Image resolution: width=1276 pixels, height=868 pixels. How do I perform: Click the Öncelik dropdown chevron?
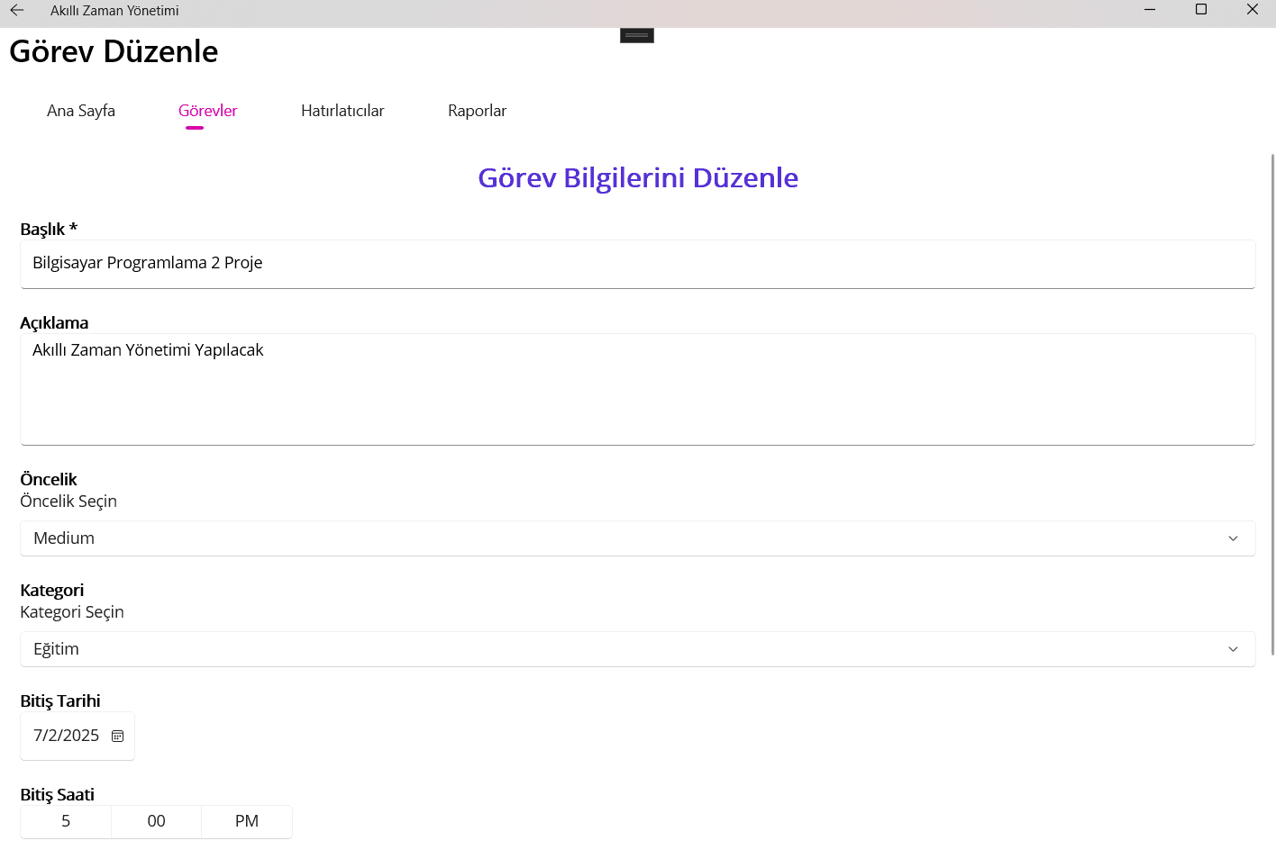[x=1233, y=538]
